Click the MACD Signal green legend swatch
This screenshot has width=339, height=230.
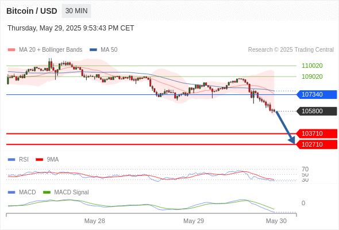[47, 193]
